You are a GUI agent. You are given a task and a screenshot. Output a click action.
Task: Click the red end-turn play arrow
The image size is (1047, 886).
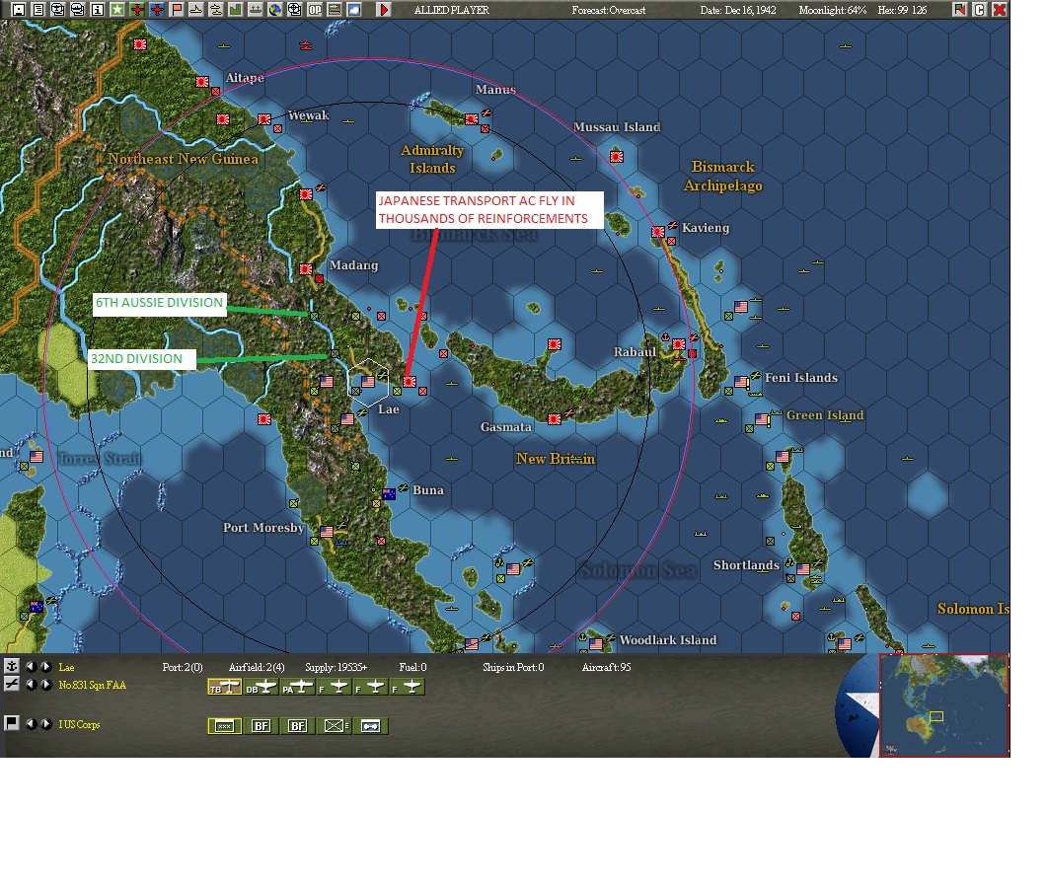coord(384,9)
